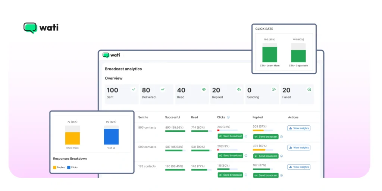382x191 pixels.
Task: Click the blue Visit us bar
Action: 111,137
